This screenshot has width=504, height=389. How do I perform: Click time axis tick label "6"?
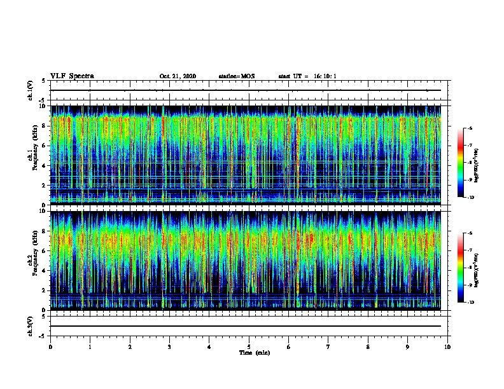pyautogui.click(x=289, y=347)
